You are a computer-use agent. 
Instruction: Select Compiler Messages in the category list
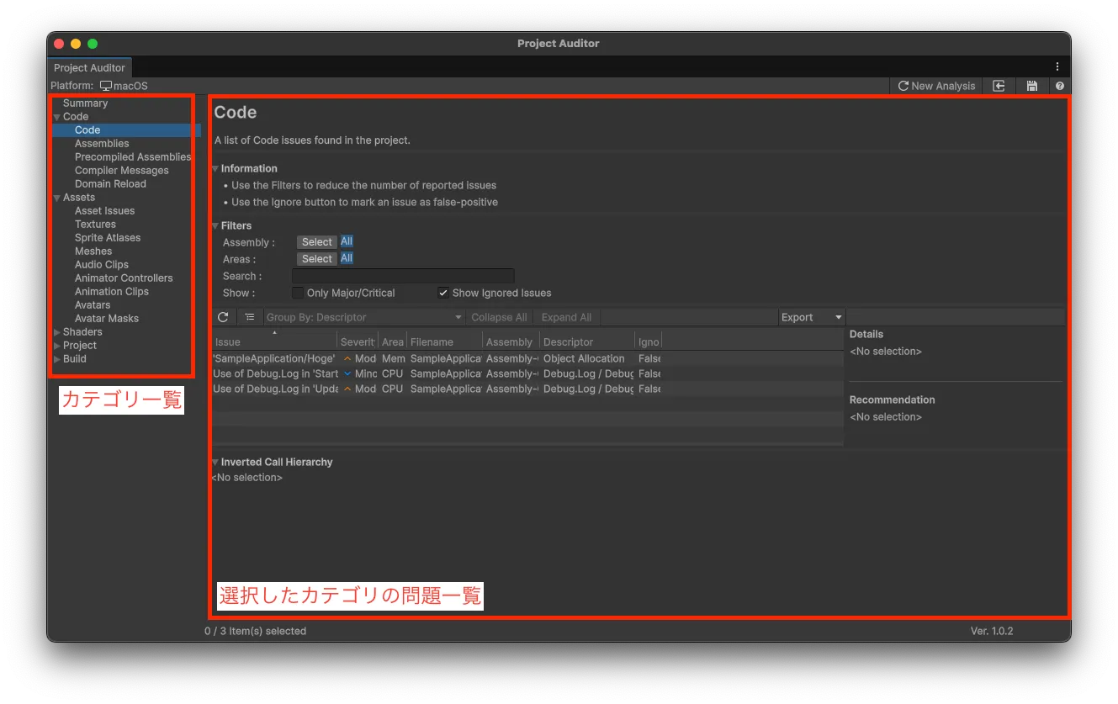coord(121,171)
